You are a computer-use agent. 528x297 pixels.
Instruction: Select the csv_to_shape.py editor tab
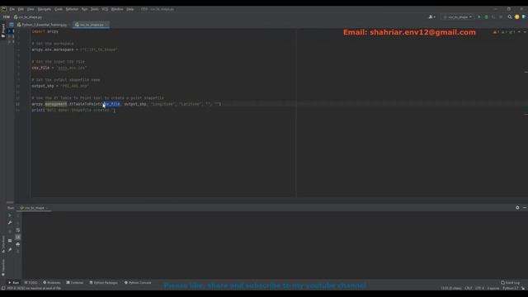point(90,25)
